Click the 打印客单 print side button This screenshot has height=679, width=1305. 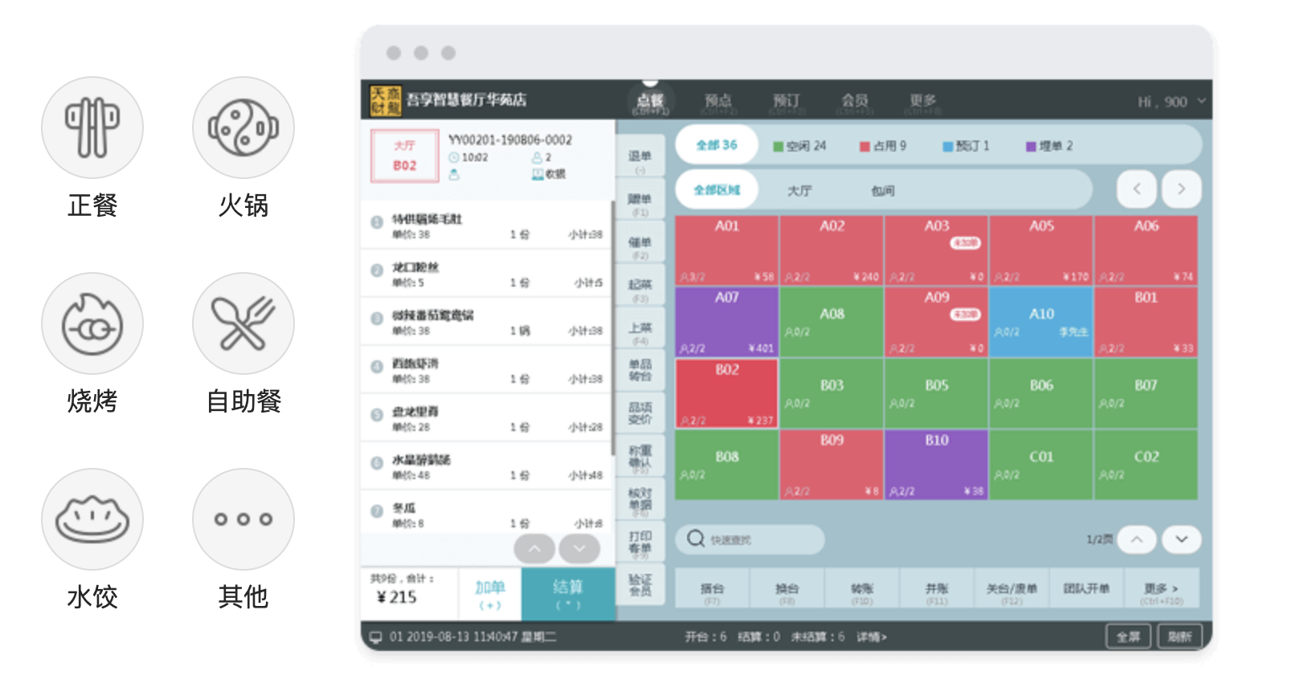coord(640,542)
